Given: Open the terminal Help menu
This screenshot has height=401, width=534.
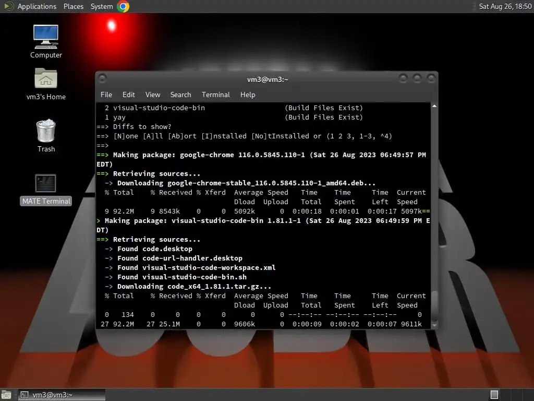Looking at the screenshot, I should point(248,95).
